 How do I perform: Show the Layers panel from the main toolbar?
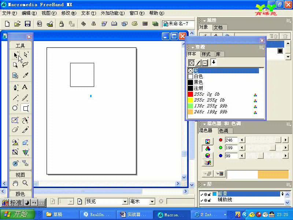(x=155, y=24)
